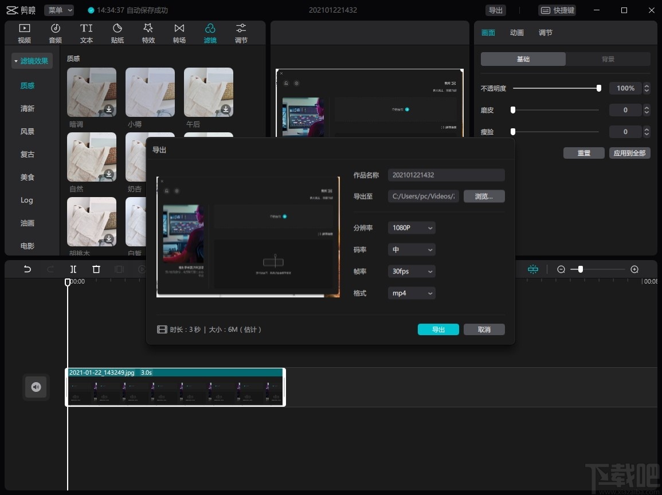This screenshot has height=495, width=662.
Task: Mute the track with the speaker icon
Action: tap(36, 387)
